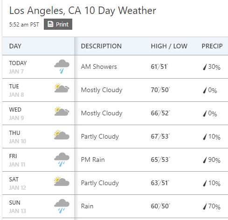Click the partly cloudy icon for Saturday

pyautogui.click(x=62, y=181)
